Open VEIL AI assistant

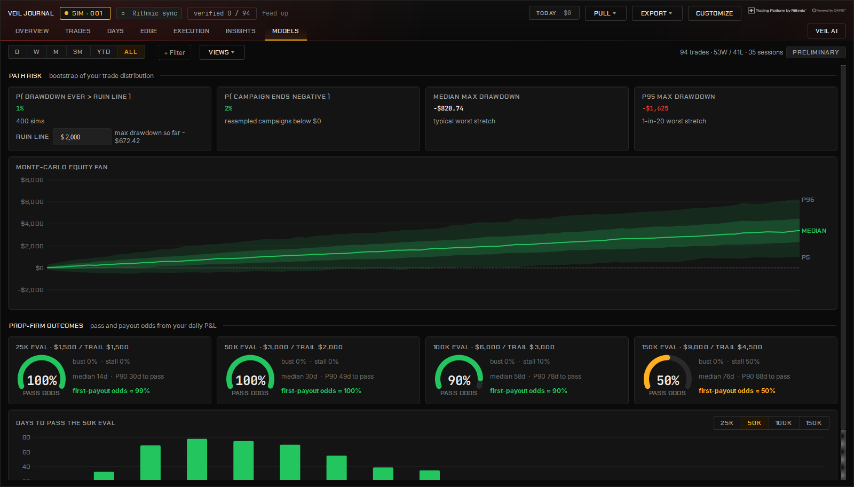tap(826, 31)
